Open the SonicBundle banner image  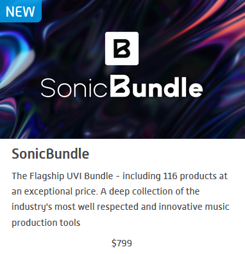pyautogui.click(x=122, y=69)
